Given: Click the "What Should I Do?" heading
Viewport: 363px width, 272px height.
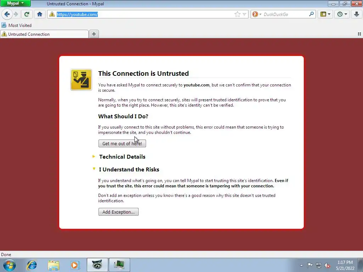Looking at the screenshot, I should (123, 116).
